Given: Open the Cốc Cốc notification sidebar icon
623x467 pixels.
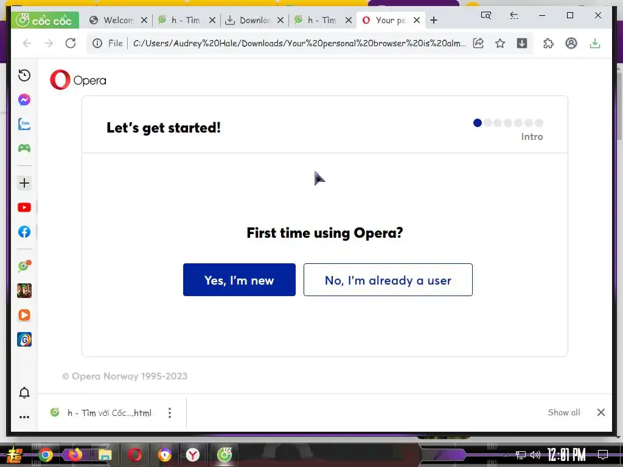Looking at the screenshot, I should click(24, 266).
